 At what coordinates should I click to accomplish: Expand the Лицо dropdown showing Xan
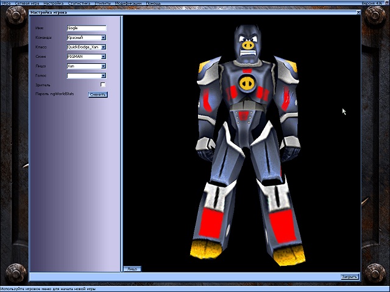[104, 66]
